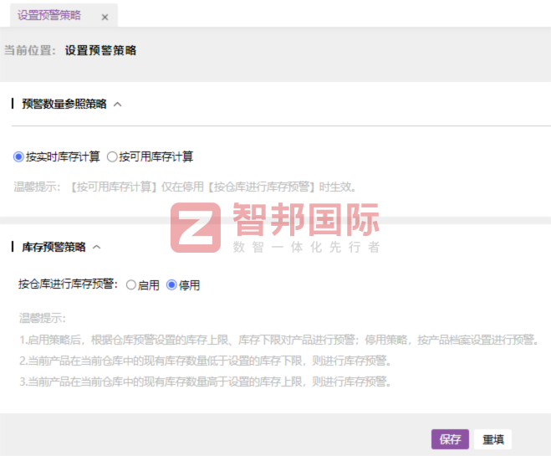This screenshot has height=456, width=551.
Task: Click the red Z logo icon
Action: tap(196, 227)
